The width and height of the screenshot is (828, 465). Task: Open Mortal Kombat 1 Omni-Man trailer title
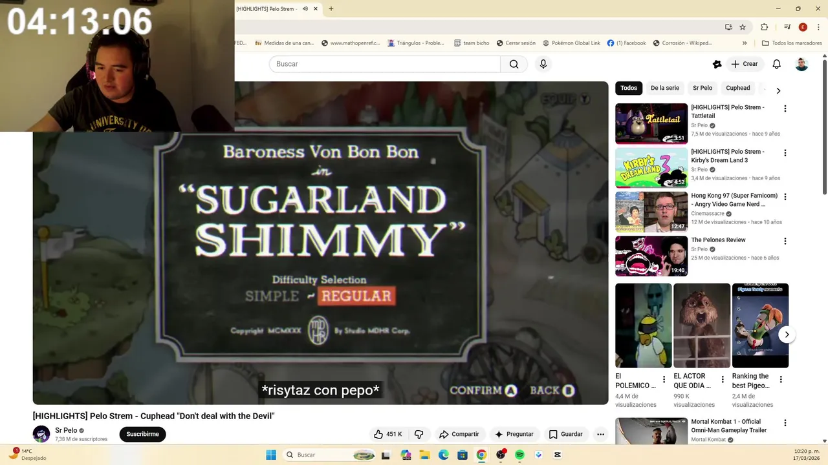(x=728, y=426)
